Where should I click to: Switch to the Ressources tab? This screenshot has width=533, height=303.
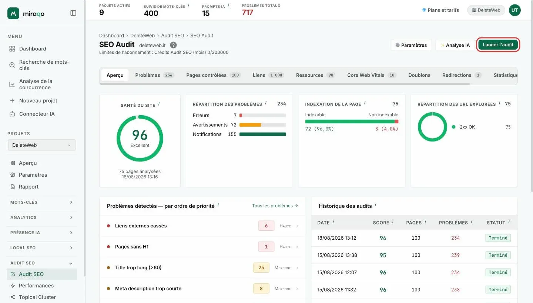(315, 75)
